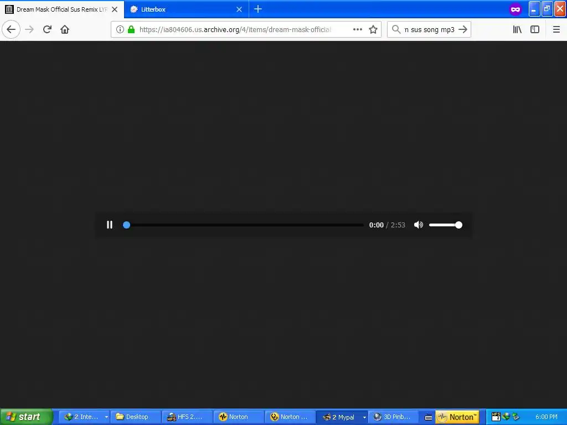
Task: Switch to the Dream Mask Official Sus Remix tab
Action: (62, 9)
